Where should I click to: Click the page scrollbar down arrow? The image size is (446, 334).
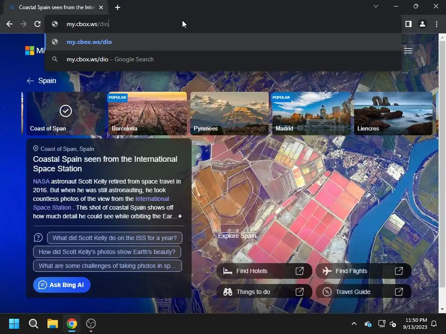pyautogui.click(x=442, y=309)
